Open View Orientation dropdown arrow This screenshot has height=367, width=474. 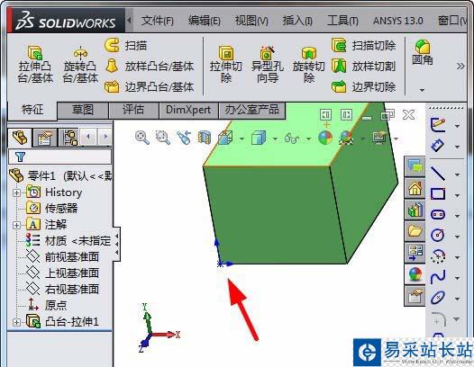(242, 139)
